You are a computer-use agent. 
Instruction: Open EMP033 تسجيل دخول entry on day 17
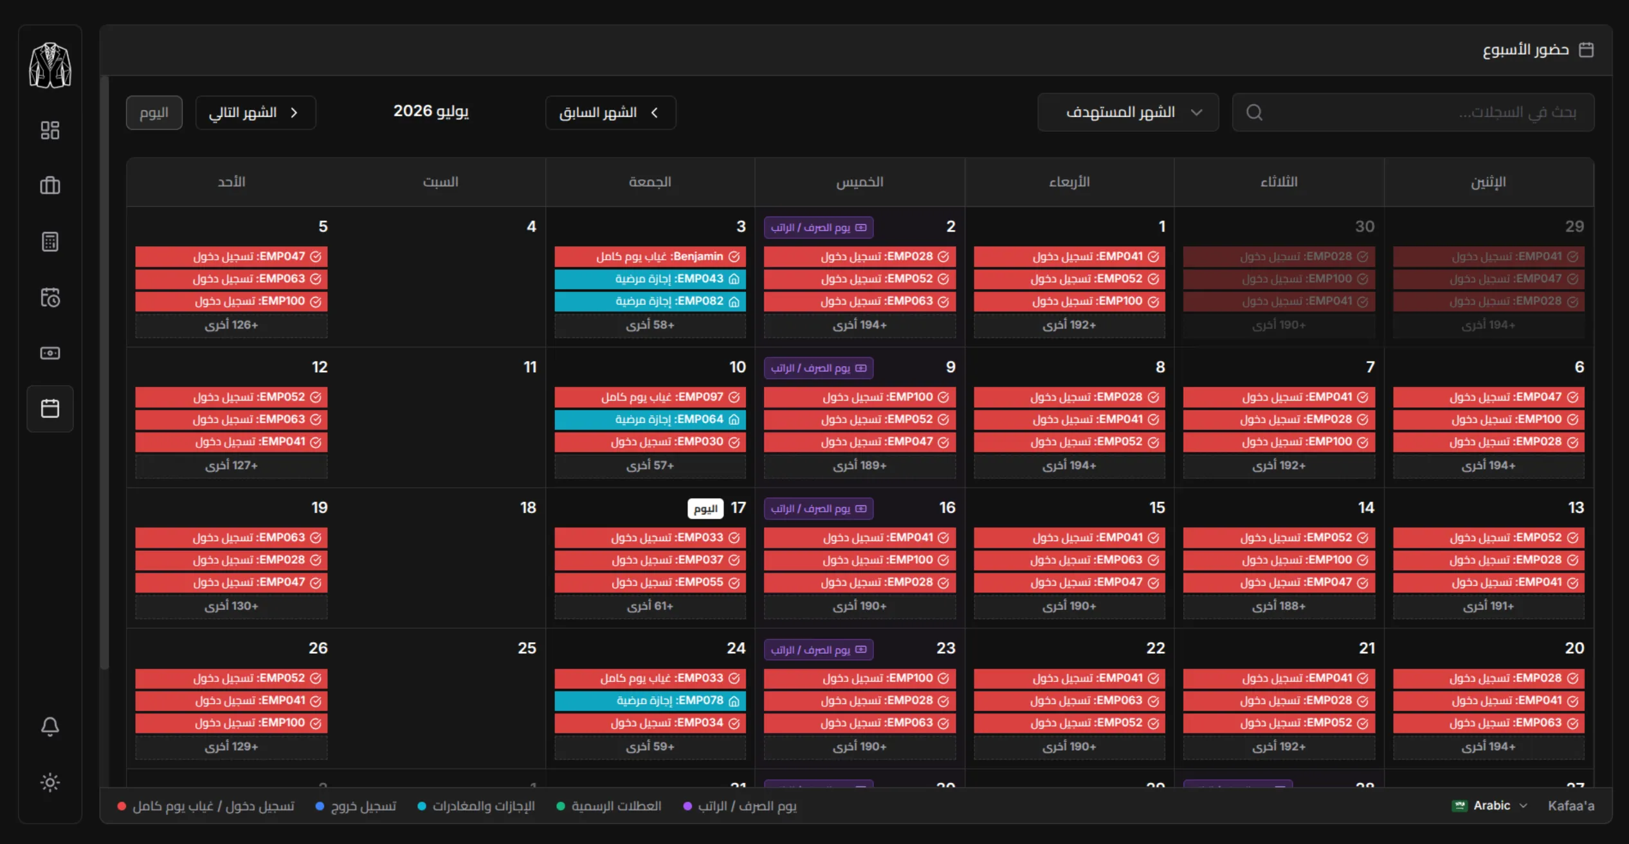pyautogui.click(x=650, y=537)
